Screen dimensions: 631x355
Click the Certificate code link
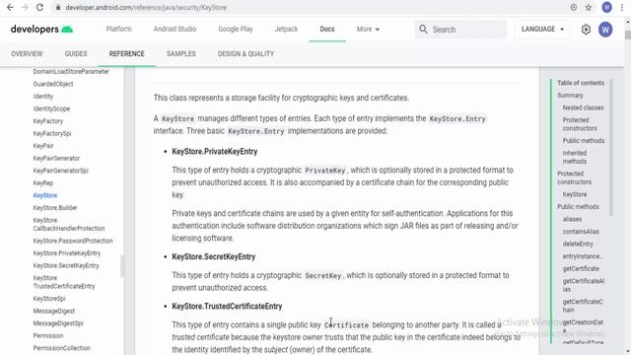(346, 324)
